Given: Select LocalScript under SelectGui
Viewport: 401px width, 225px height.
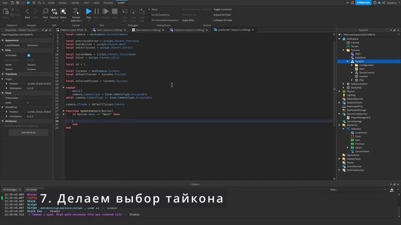Looking at the screenshot, I should tap(361, 132).
